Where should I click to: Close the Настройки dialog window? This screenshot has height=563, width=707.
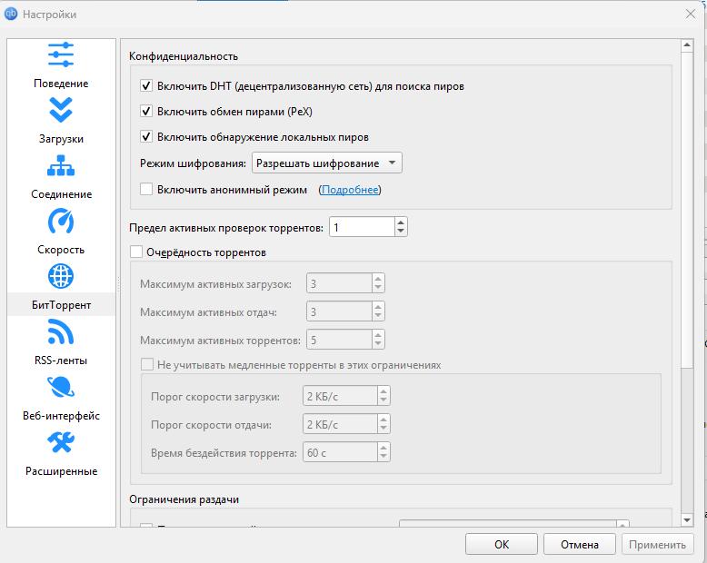pos(689,14)
